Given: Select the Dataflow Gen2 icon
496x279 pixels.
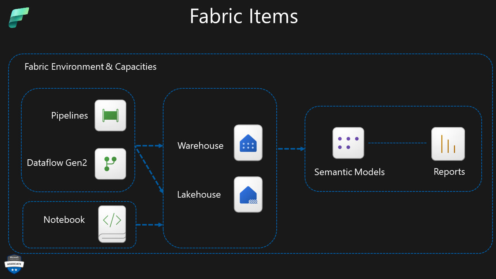Looking at the screenshot, I should click(111, 164).
